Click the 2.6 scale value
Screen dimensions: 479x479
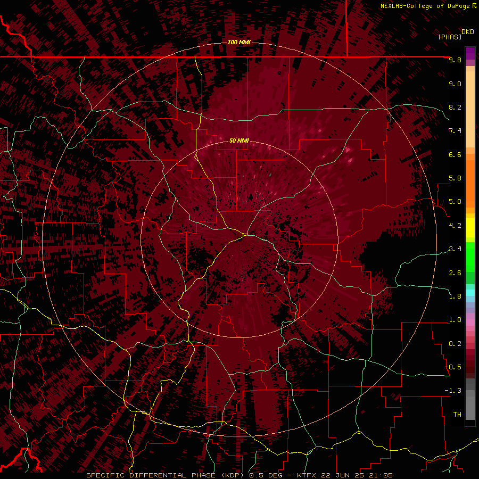[455, 273]
